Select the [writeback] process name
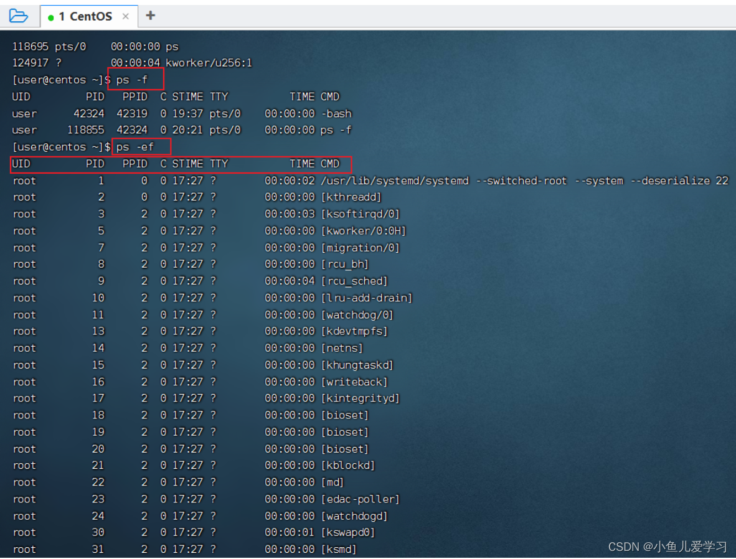The image size is (736, 559). [354, 382]
